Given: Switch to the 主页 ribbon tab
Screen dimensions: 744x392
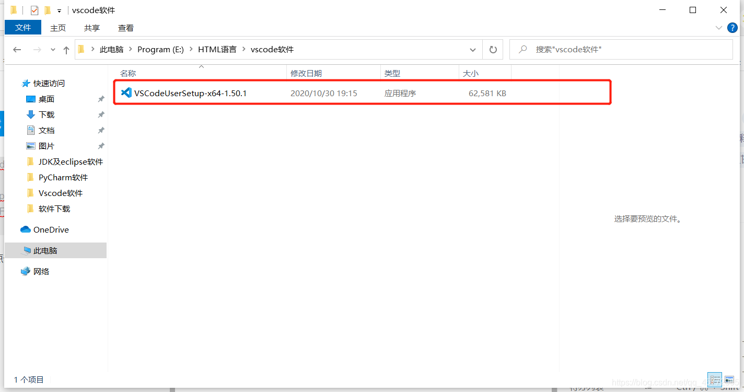Looking at the screenshot, I should [58, 28].
